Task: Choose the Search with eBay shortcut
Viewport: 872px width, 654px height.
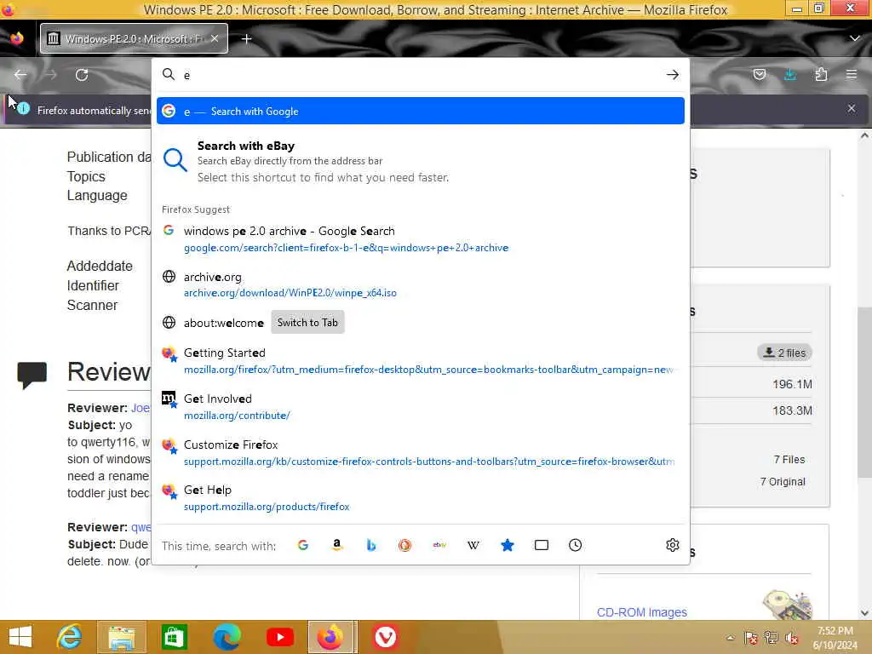Action: pos(421,161)
